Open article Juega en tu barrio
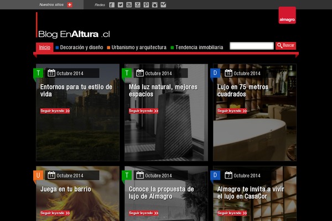The height and width of the screenshot is (221, 332). click(66, 189)
